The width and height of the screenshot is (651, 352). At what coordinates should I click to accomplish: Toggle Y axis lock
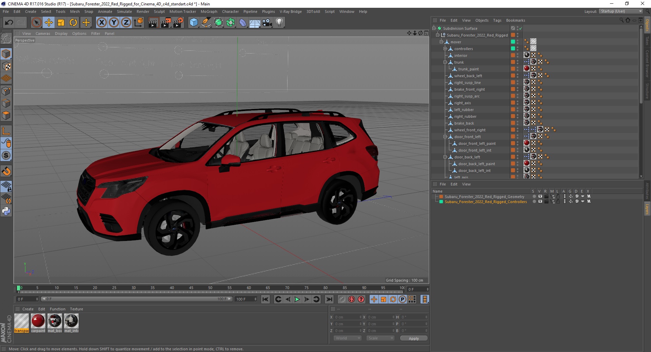114,23
